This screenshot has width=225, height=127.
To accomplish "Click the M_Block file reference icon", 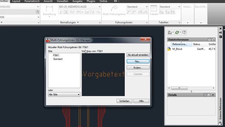I will coord(169,49).
